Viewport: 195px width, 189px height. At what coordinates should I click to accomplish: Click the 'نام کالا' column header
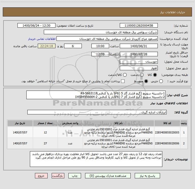tap(119, 123)
